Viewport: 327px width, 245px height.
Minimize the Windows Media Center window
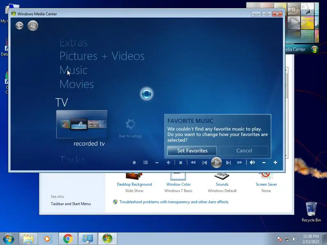coord(256,14)
